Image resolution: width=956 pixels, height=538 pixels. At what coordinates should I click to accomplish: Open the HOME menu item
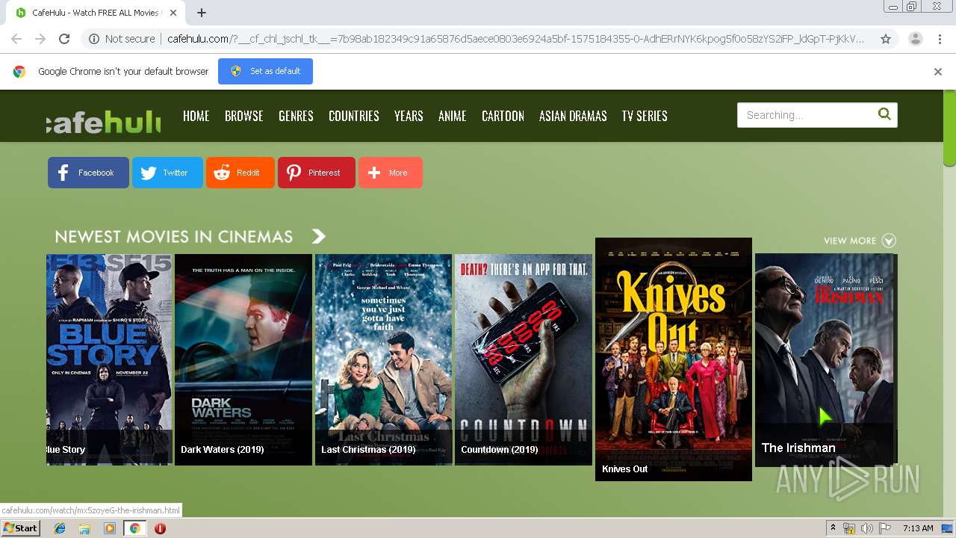click(x=196, y=116)
